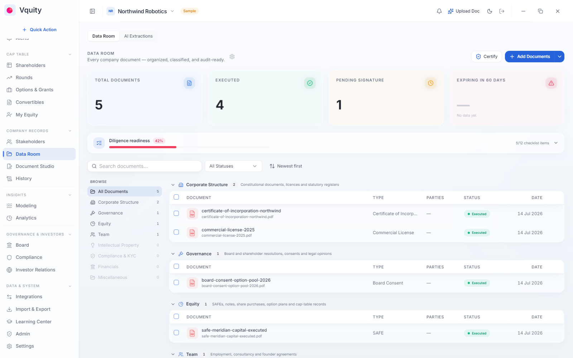Click the Add Documents button
The height and width of the screenshot is (358, 573).
pyautogui.click(x=530, y=57)
